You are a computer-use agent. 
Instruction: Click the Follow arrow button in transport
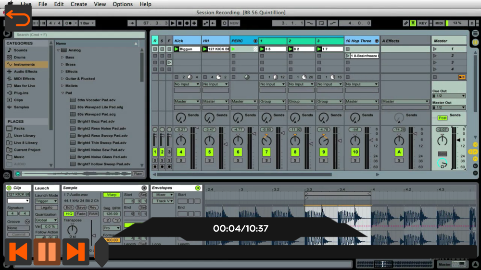click(x=131, y=23)
